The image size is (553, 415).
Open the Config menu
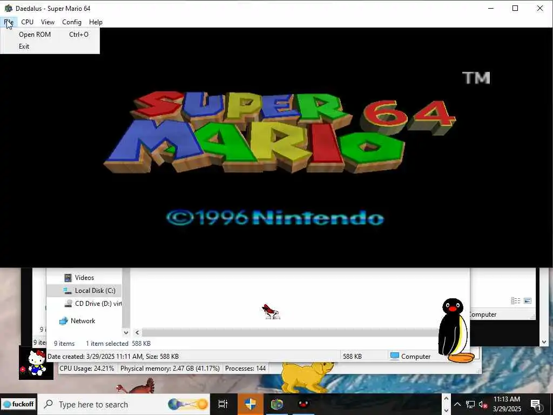(72, 22)
